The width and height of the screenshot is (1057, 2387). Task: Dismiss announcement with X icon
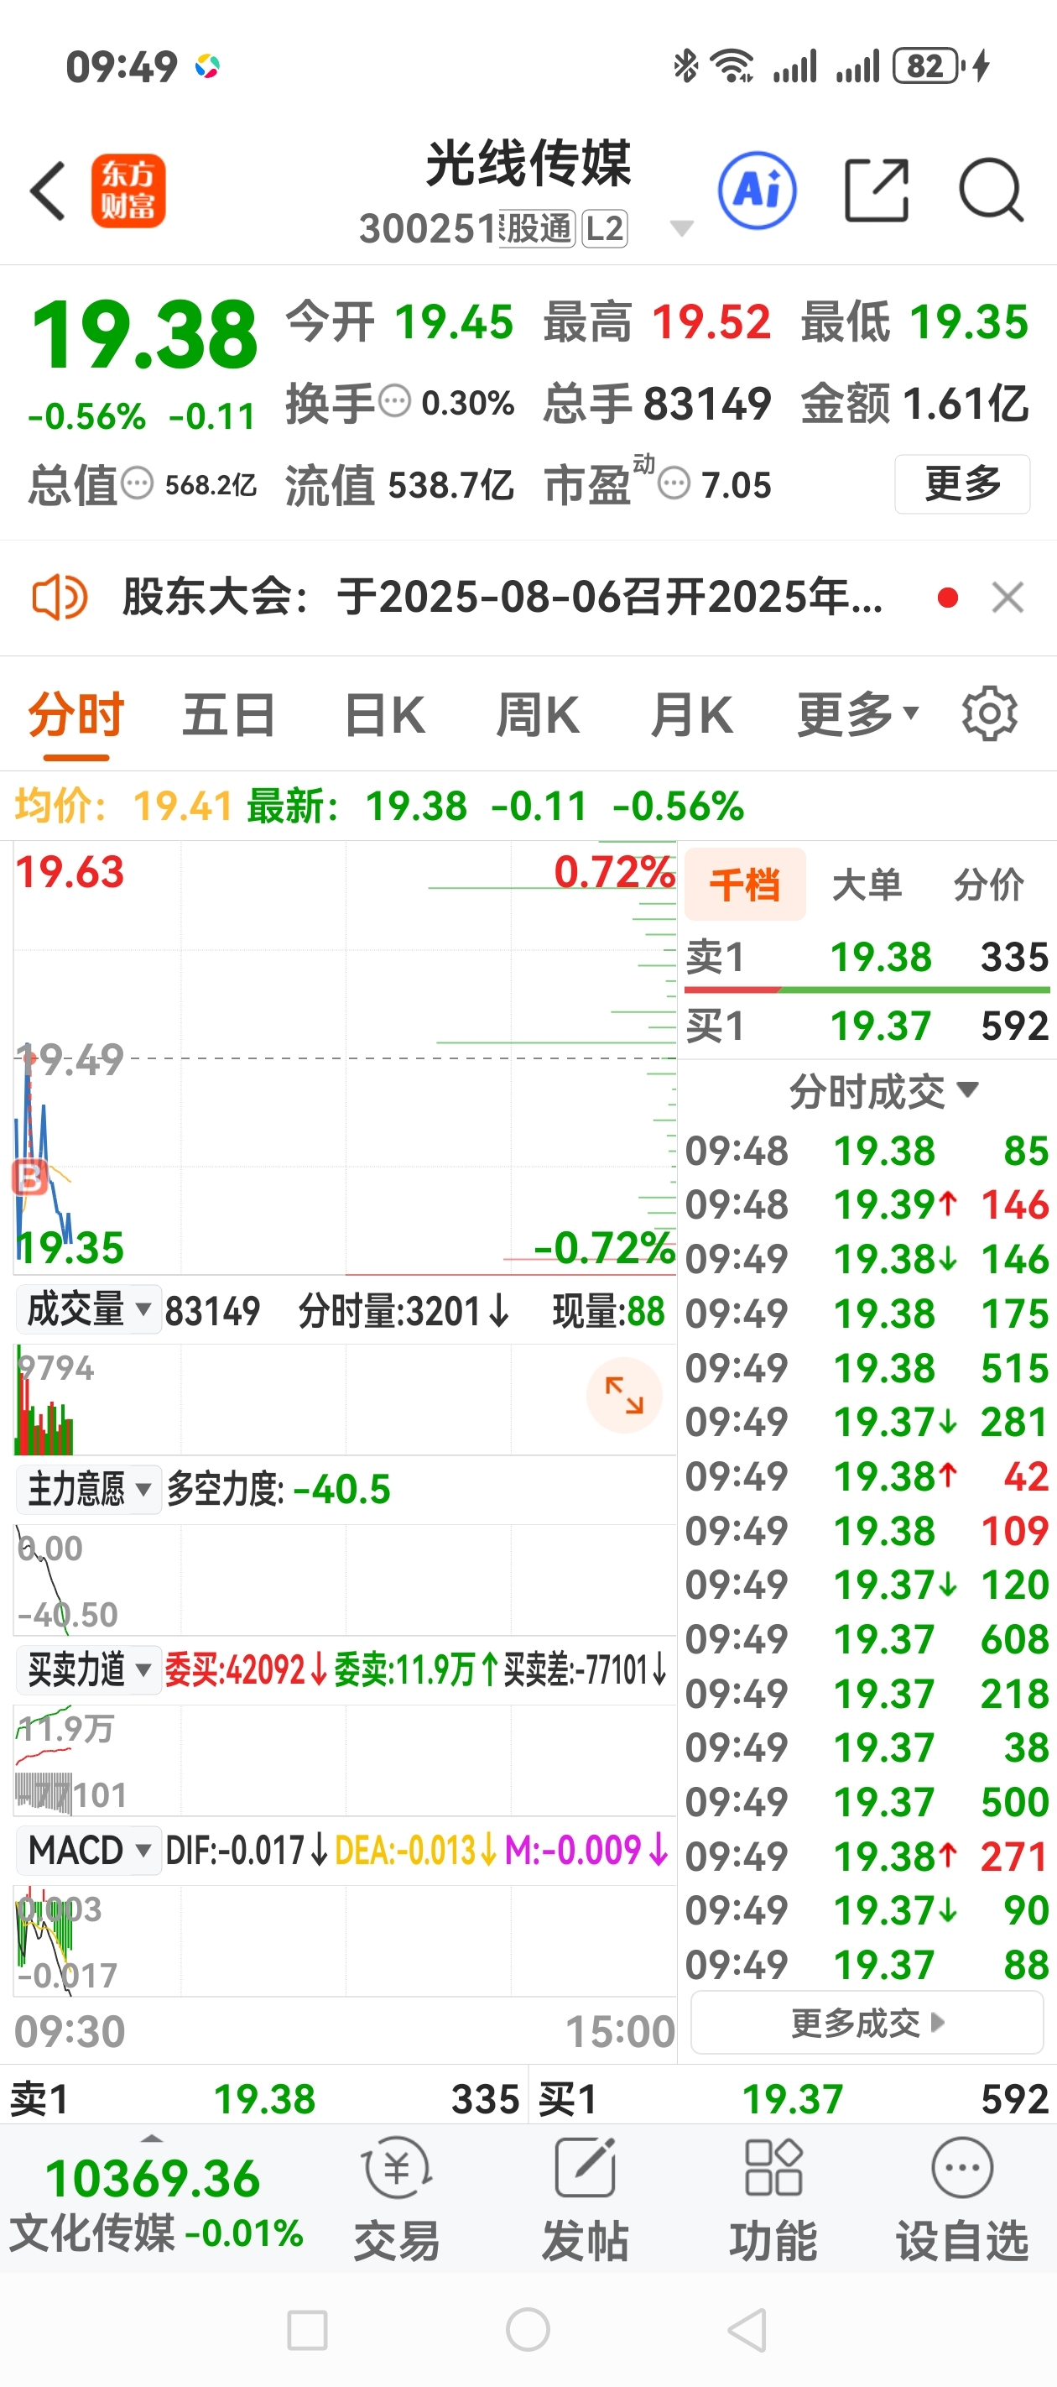click(1007, 598)
